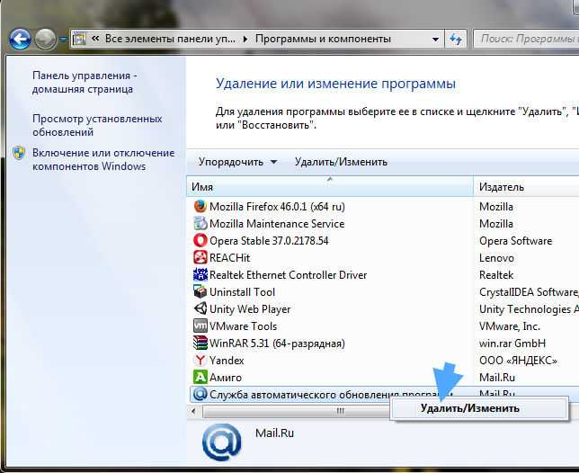The width and height of the screenshot is (579, 473).
Task: Select the Амиго program entry
Action: pyautogui.click(x=226, y=378)
